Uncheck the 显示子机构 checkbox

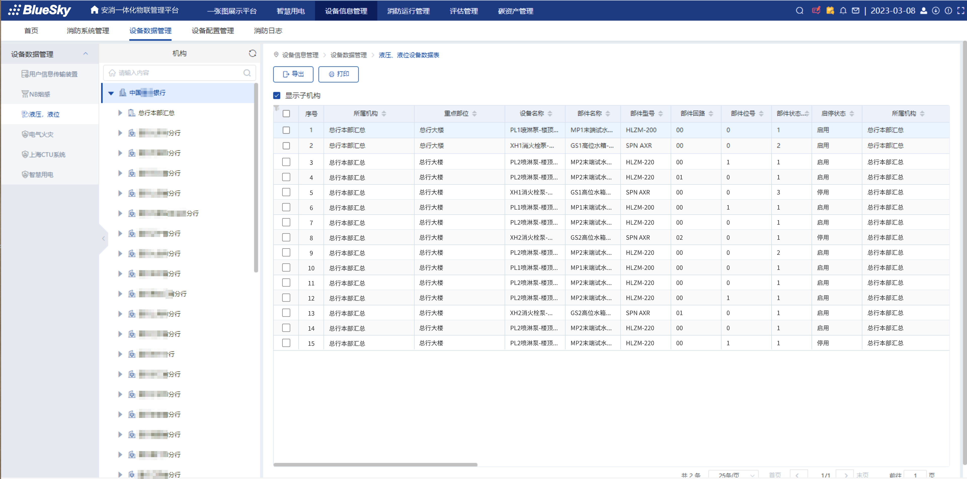pos(277,95)
